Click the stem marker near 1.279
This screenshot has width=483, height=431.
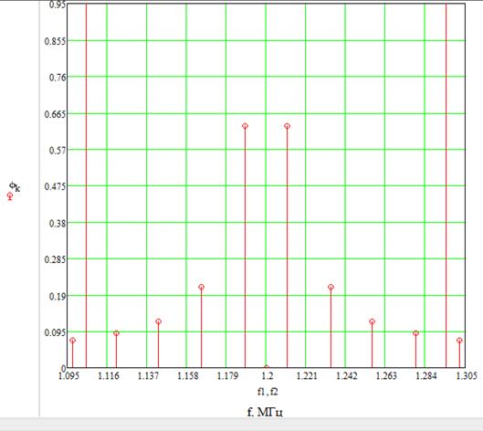pyautogui.click(x=415, y=333)
